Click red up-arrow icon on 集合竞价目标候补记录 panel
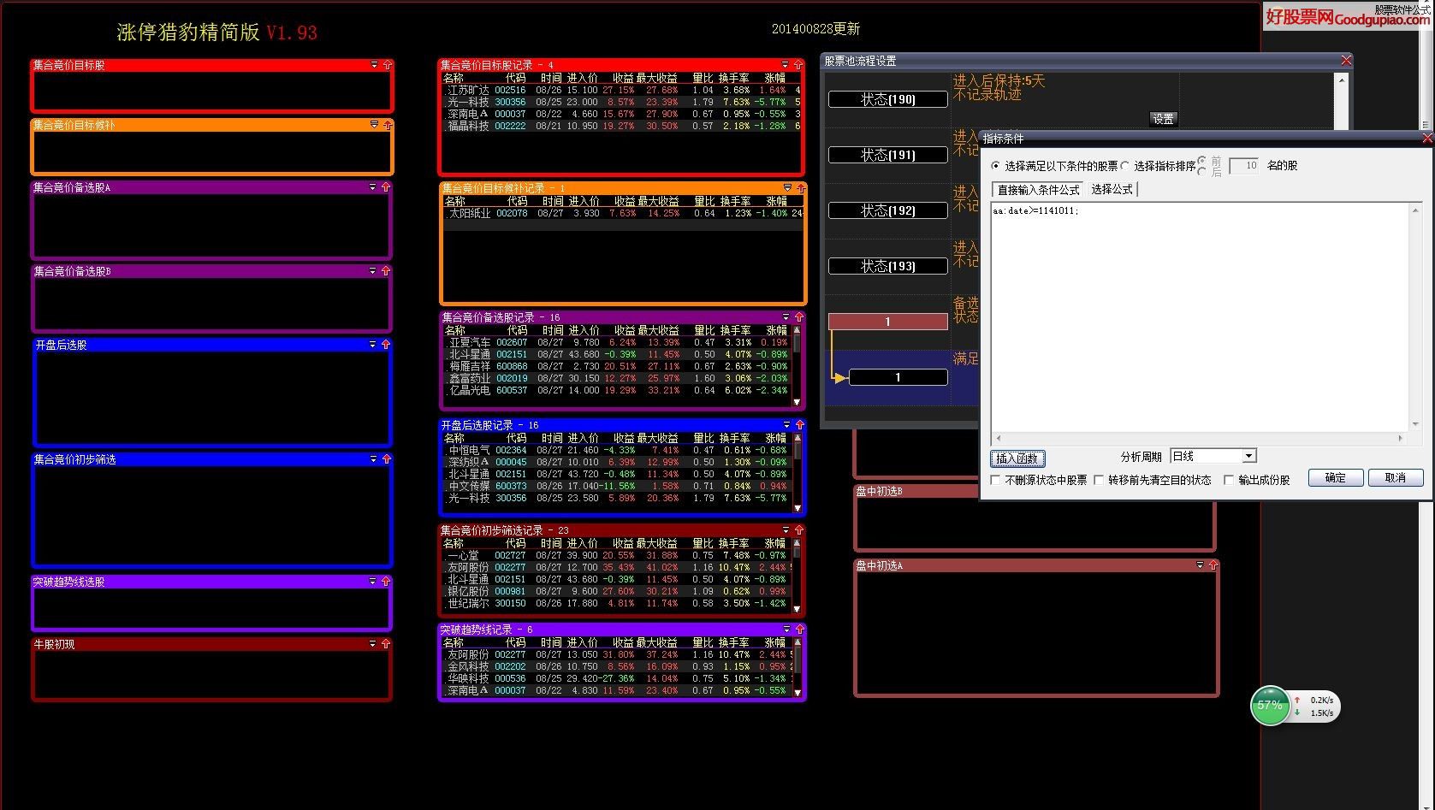This screenshot has width=1435, height=810. tap(801, 188)
